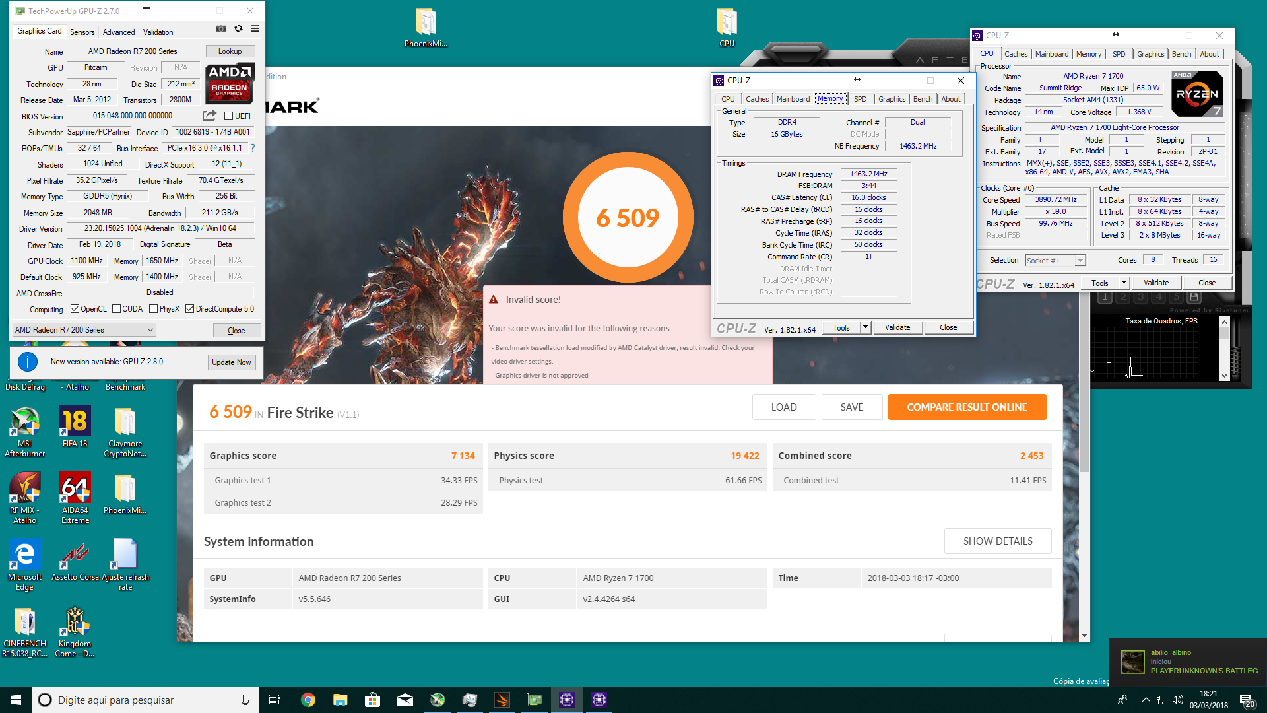The width and height of the screenshot is (1267, 713).
Task: Click Validate in the CPU-Z Memory window
Action: point(897,327)
